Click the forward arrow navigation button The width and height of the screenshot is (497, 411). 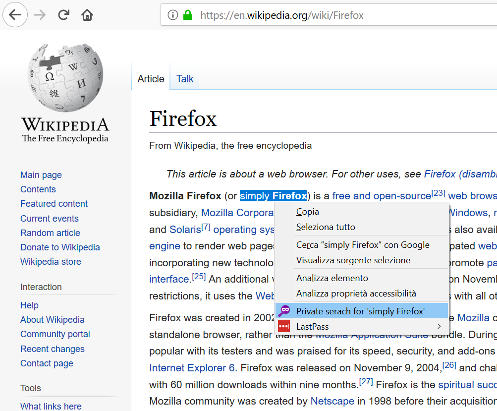click(x=40, y=14)
